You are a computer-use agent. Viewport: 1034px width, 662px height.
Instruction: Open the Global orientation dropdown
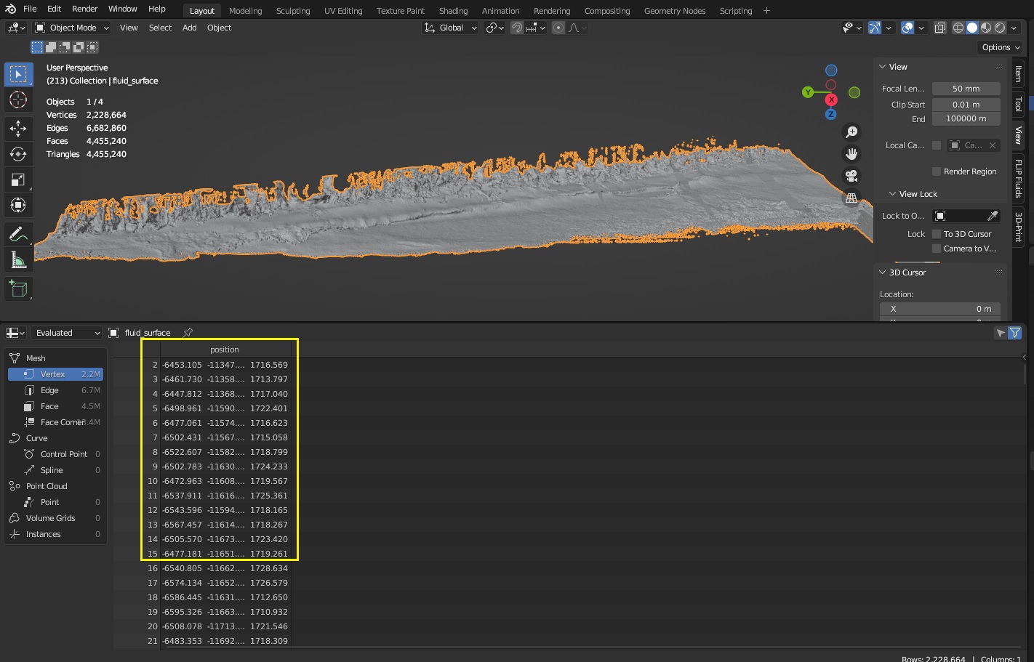(451, 28)
